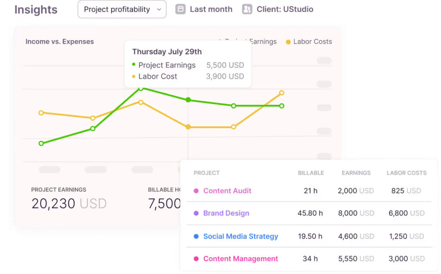Click the client people icon

pos(247,9)
